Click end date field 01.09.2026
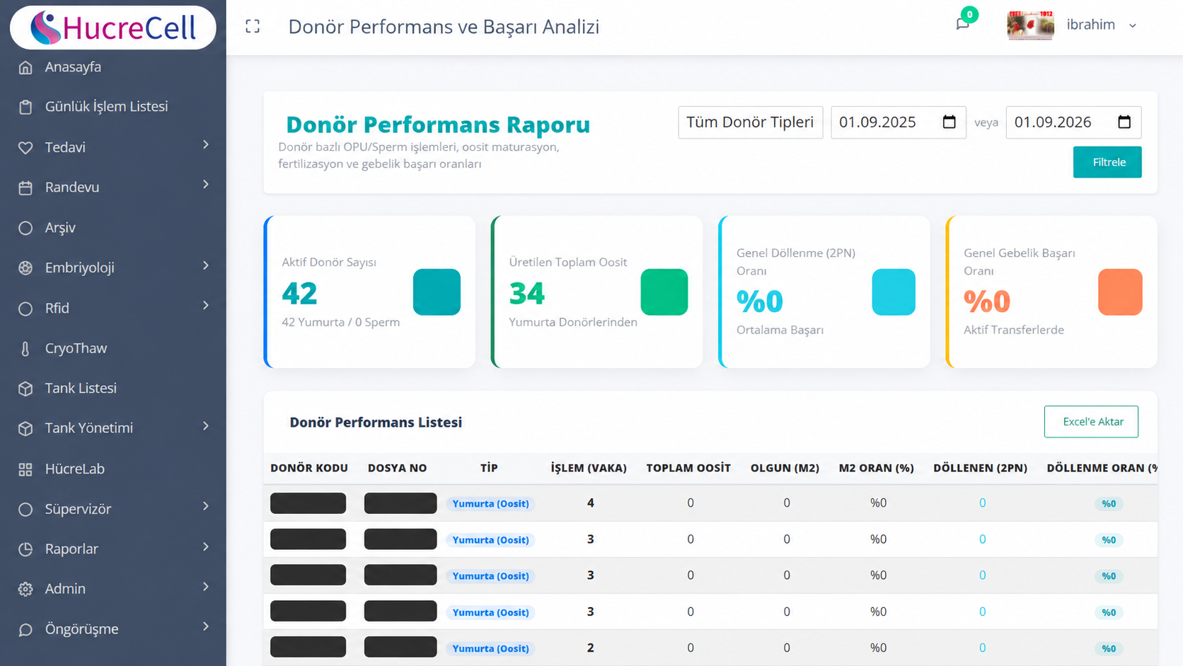 coord(1073,122)
